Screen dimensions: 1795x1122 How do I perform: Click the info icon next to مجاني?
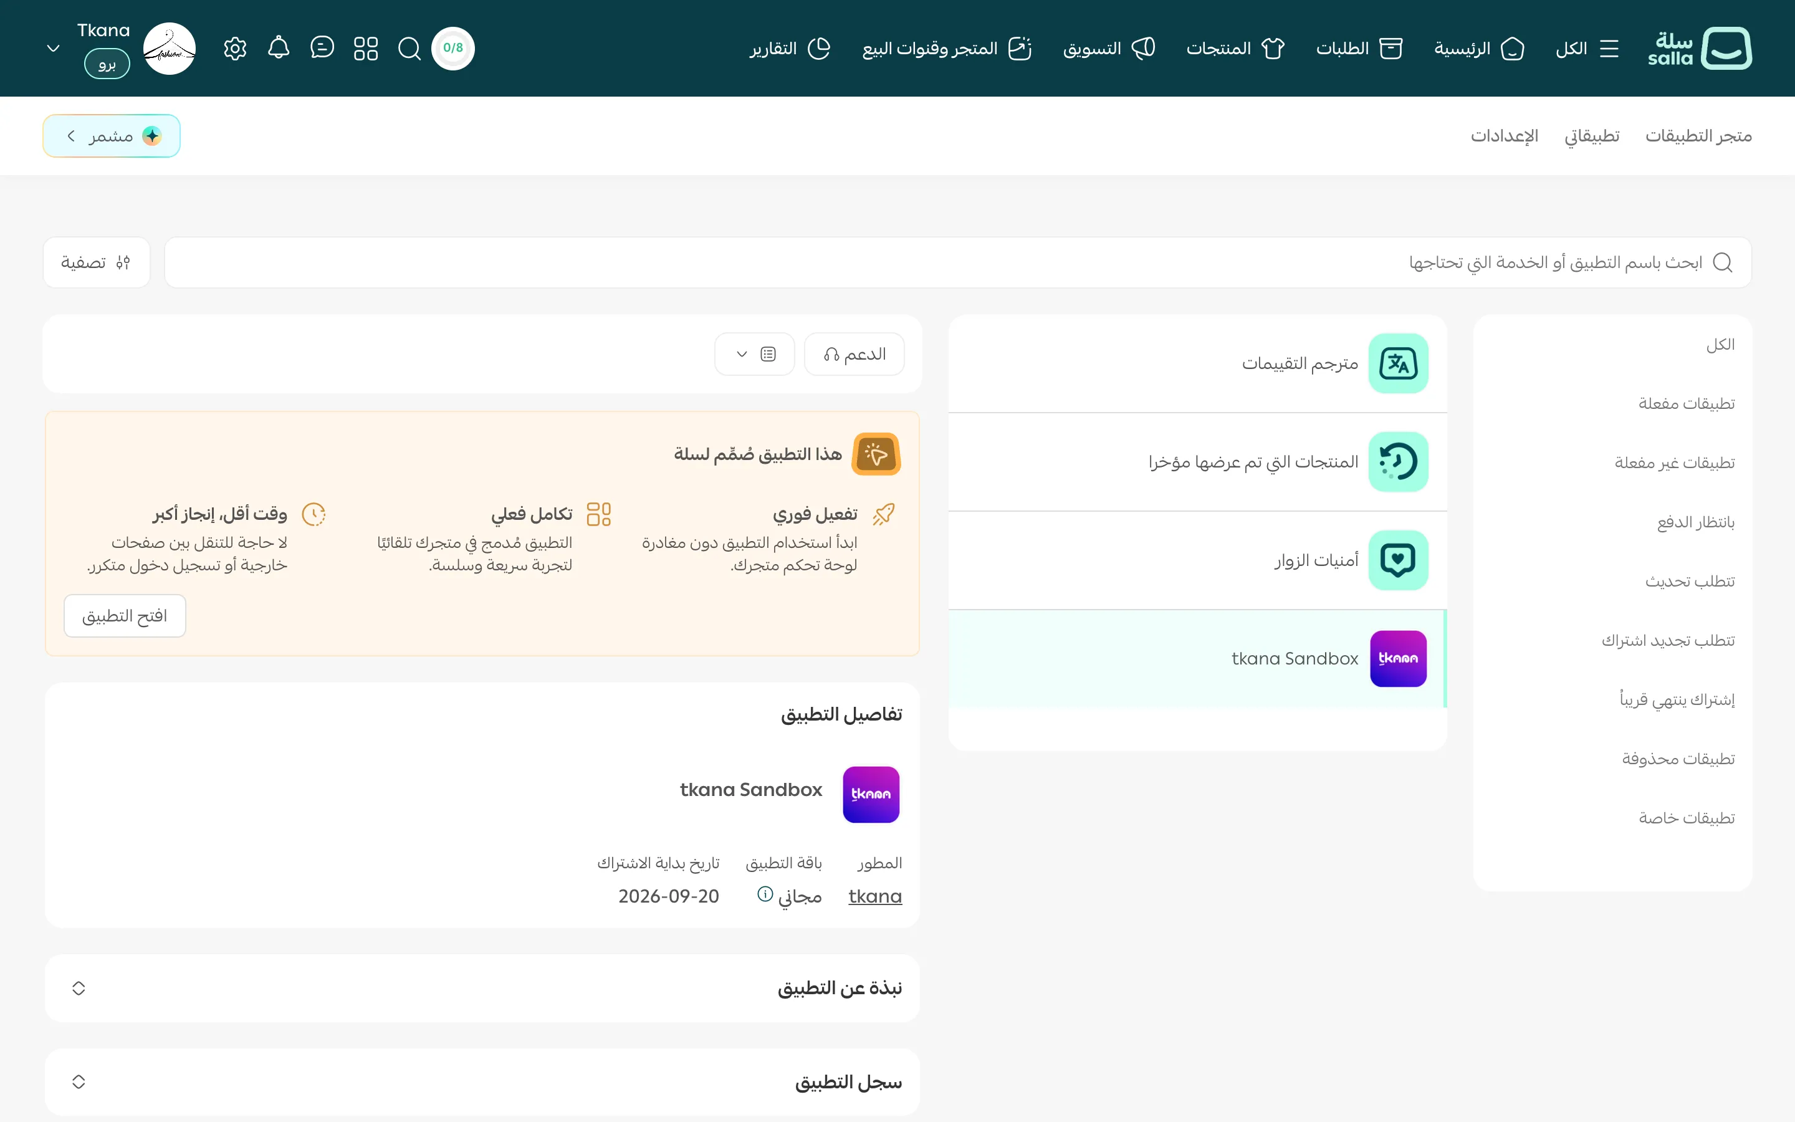tap(765, 894)
